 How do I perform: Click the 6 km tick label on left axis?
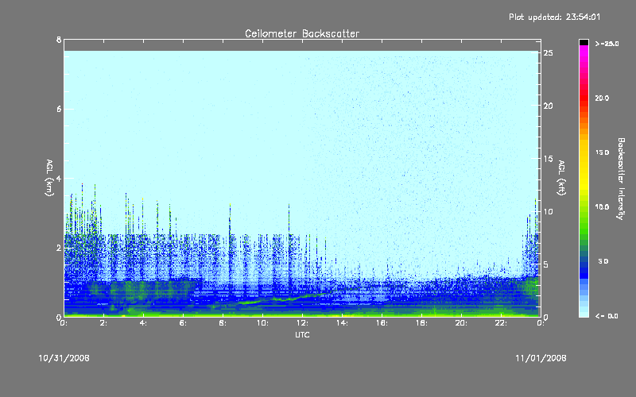coord(59,109)
